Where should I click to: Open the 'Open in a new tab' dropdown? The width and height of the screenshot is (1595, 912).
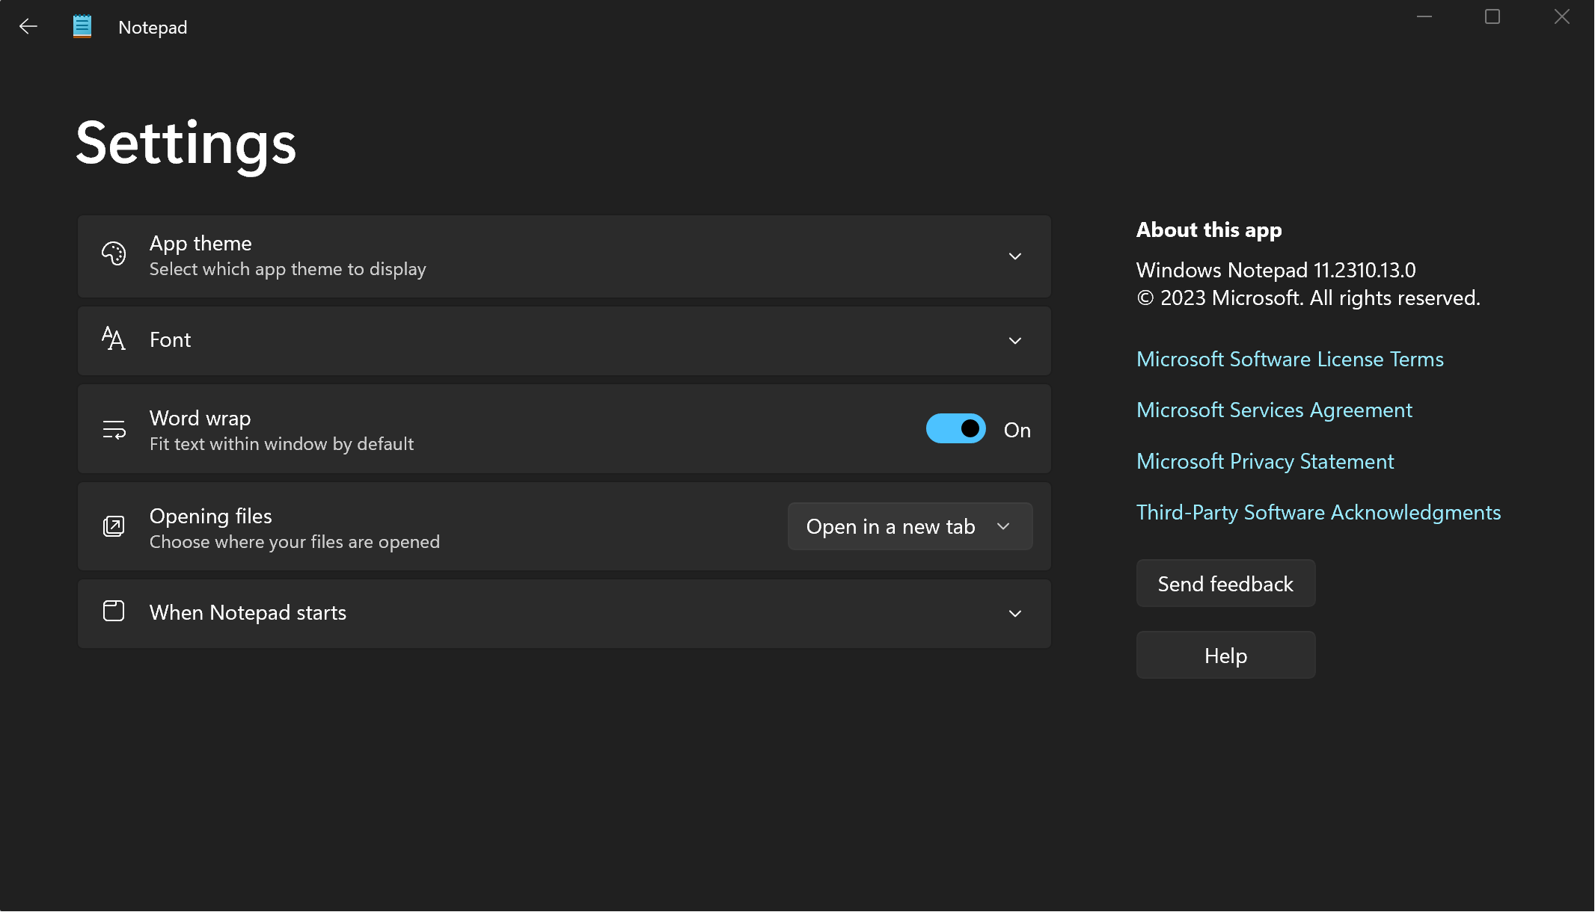tap(910, 526)
